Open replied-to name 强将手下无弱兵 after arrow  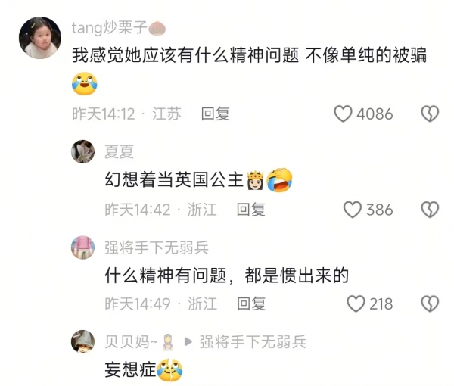[x=253, y=341]
